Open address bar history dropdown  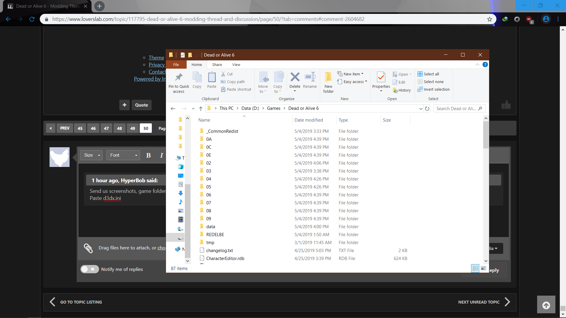(x=421, y=108)
